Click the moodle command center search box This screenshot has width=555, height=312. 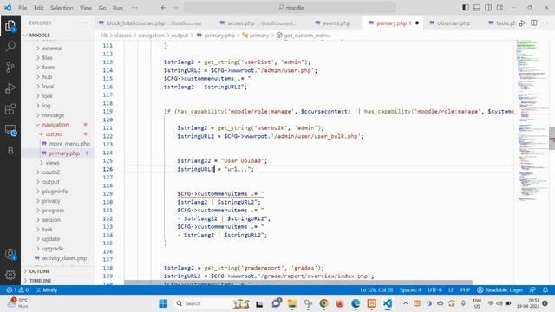pos(290,8)
